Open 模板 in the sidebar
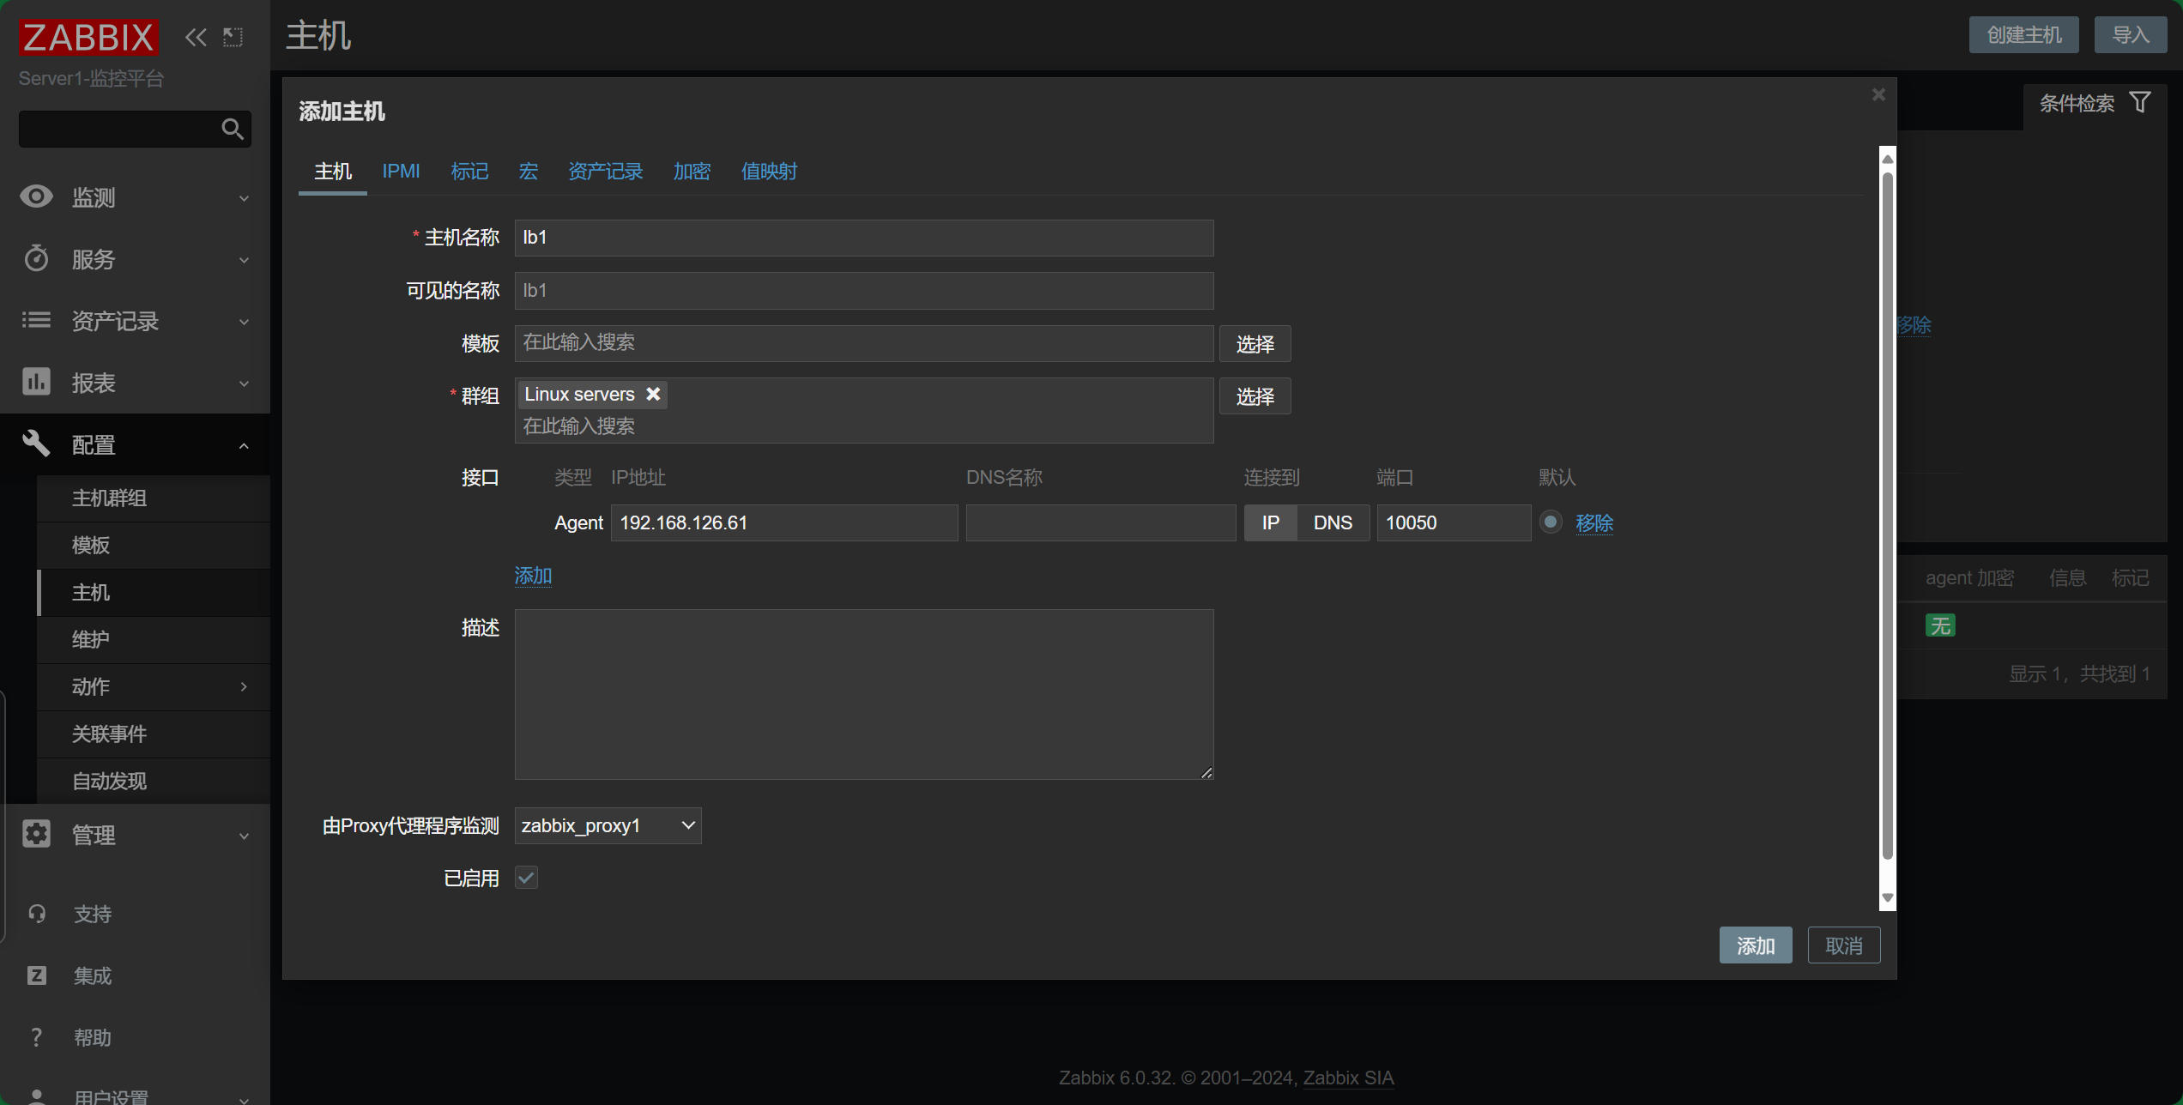 tap(154, 545)
